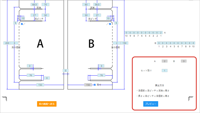Screen dimensions: 200x113
Task: Edit panel B's 27 groove pitch field
Action: (97, 15)
